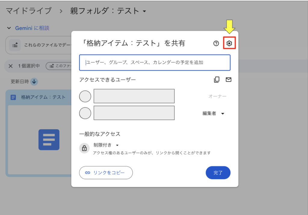Click the copy access list icon
Screen dimensions: 308x215
pyautogui.click(x=217, y=80)
